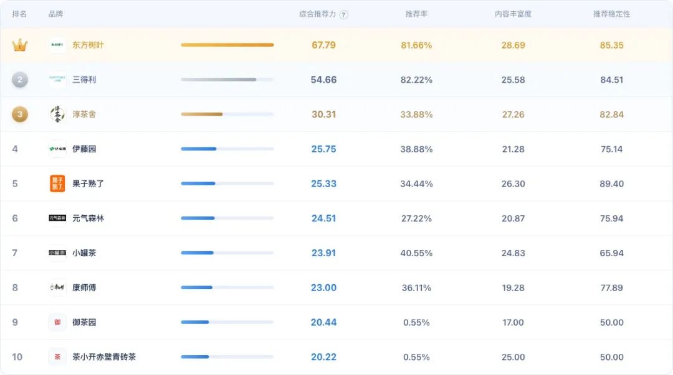Open the 三得利 brand name
The image size is (673, 375).
[x=84, y=80]
